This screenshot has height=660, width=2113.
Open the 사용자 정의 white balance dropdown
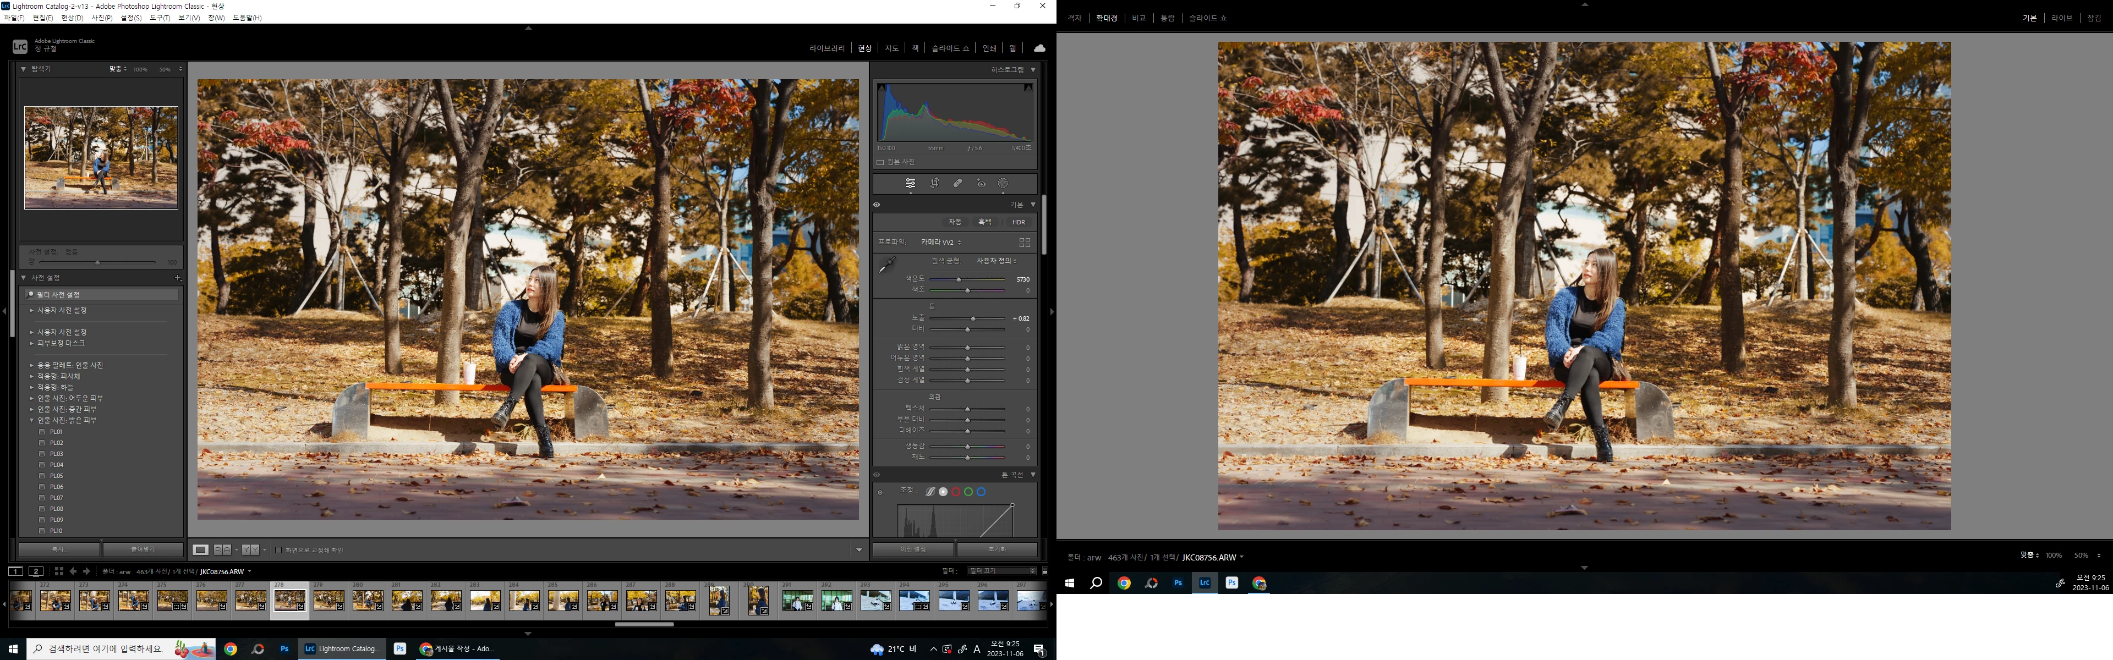pyautogui.click(x=996, y=261)
